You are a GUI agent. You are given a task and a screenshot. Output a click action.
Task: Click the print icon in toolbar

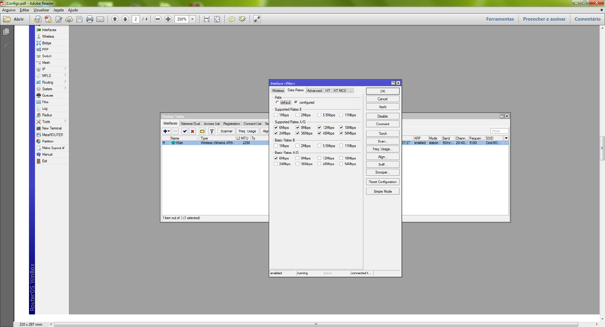pyautogui.click(x=90, y=19)
